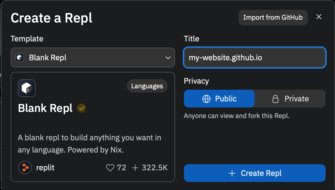The height and width of the screenshot is (190, 335).
Task: Click the orange replit author avatar
Action: coord(25,167)
